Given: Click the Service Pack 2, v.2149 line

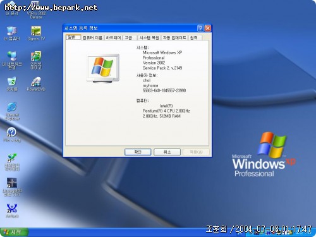Looking at the screenshot, I should click(162, 68).
